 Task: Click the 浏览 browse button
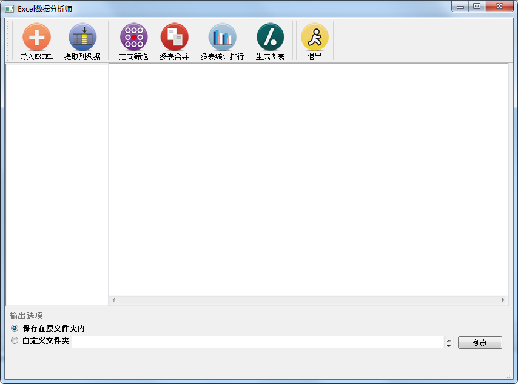pyautogui.click(x=480, y=342)
